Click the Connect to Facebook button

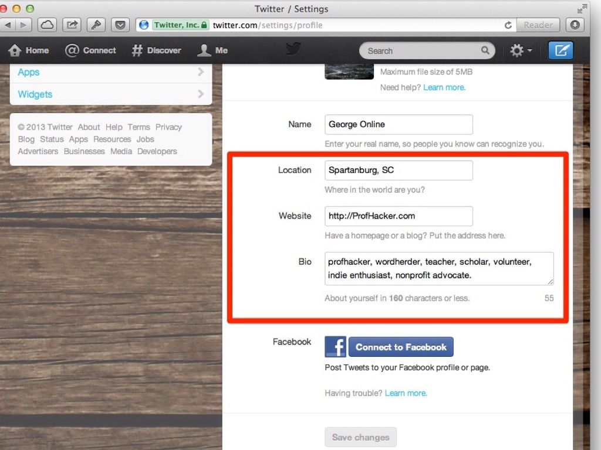(x=401, y=347)
